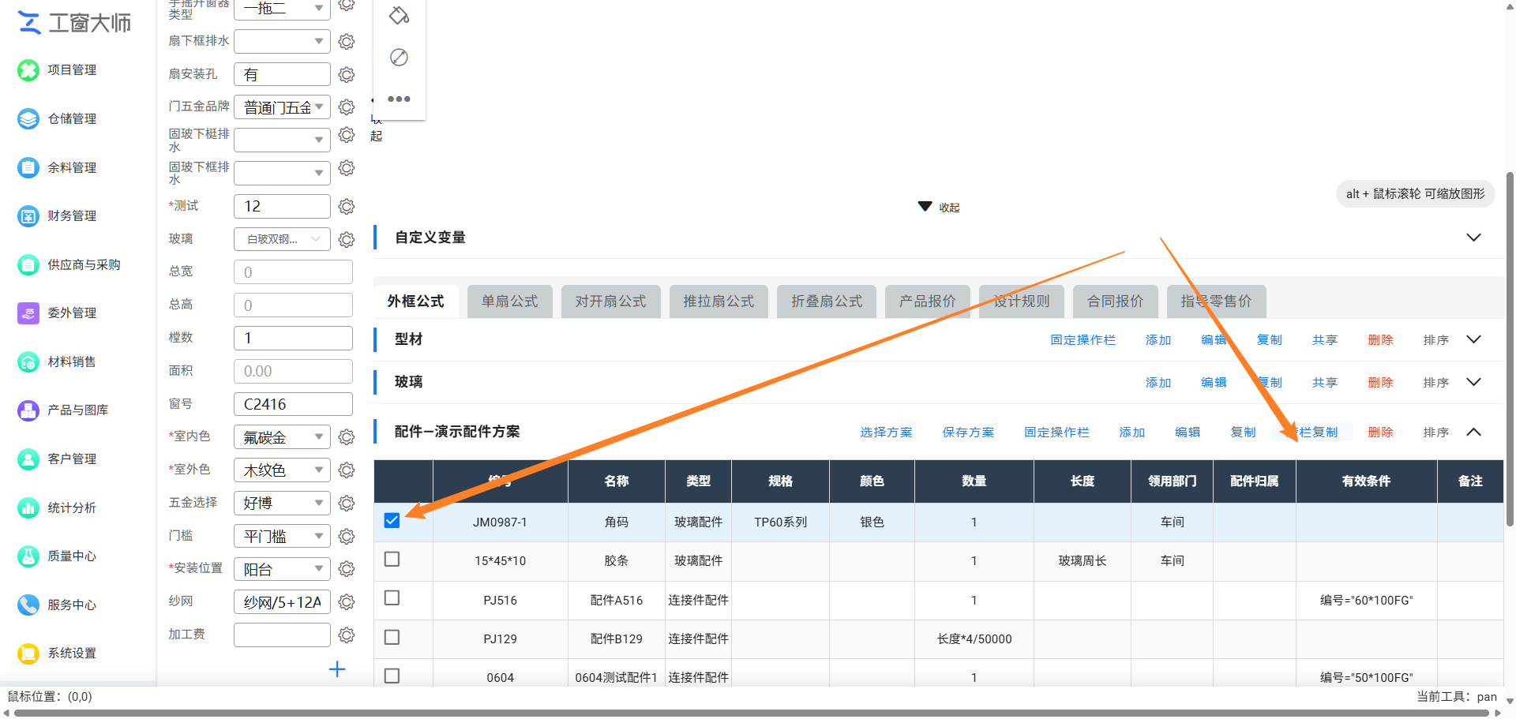Open the three-dots more tools menu
Screen dimensions: 1516x719
click(399, 99)
